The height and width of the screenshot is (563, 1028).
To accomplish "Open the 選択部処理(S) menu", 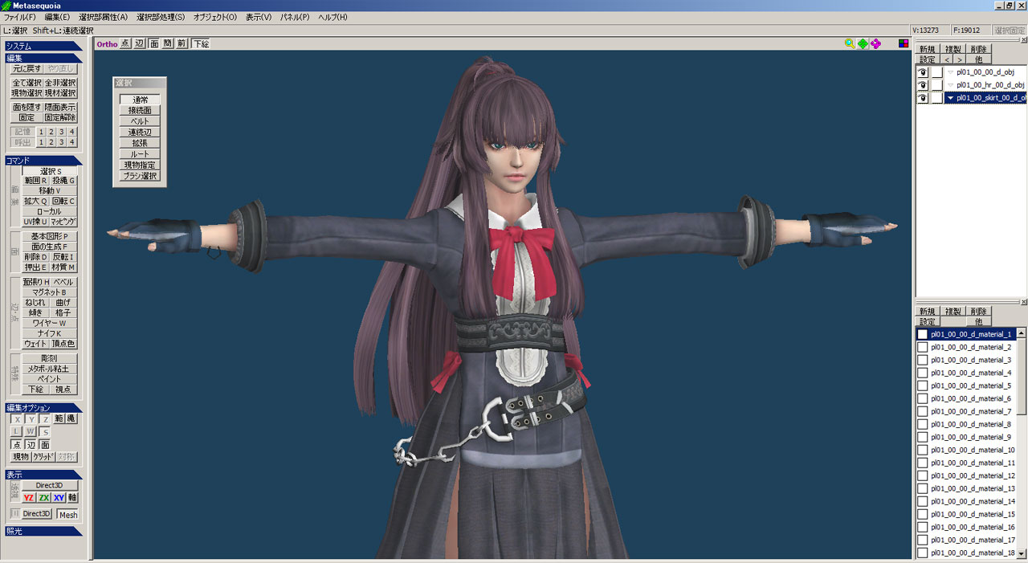I will [x=160, y=17].
